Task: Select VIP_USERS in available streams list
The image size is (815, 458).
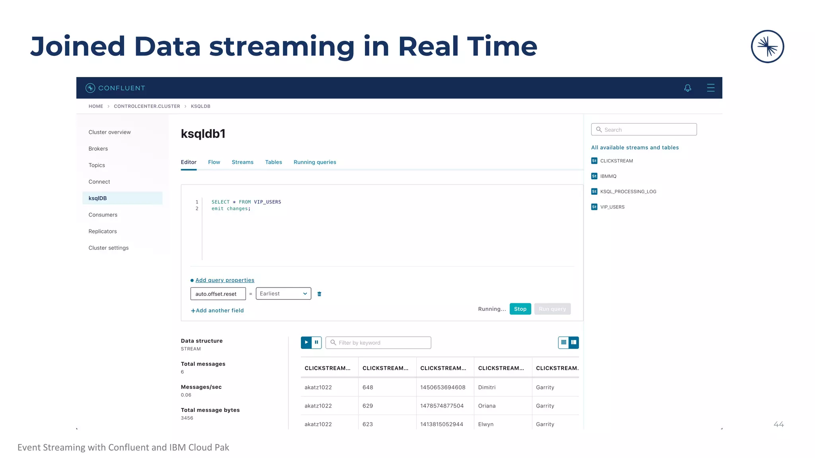Action: pyautogui.click(x=612, y=207)
